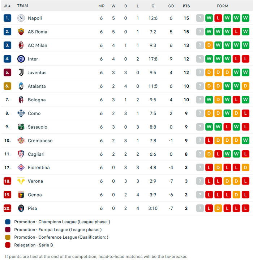The width and height of the screenshot is (253, 261).
Task: Click AS Roma's red loss form badge
Action: 236,32
